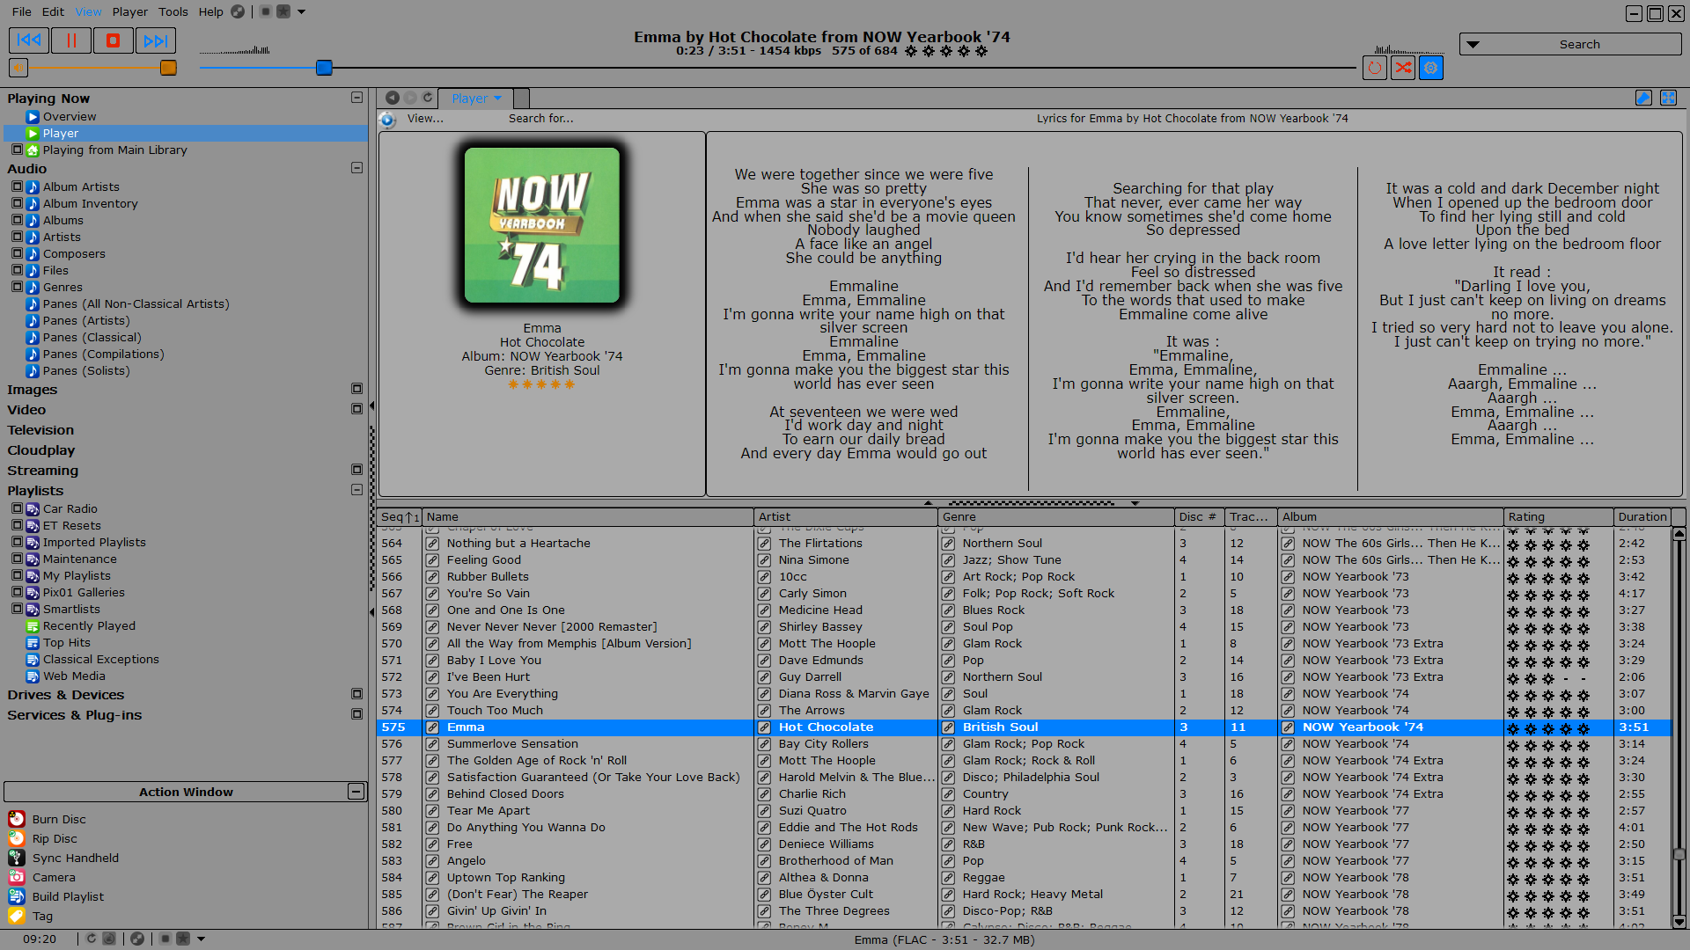
Task: Click the Tag icon in Action Window
Action: click(x=16, y=916)
